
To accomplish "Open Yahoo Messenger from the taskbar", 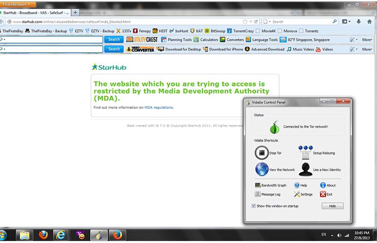I will 80,235.
